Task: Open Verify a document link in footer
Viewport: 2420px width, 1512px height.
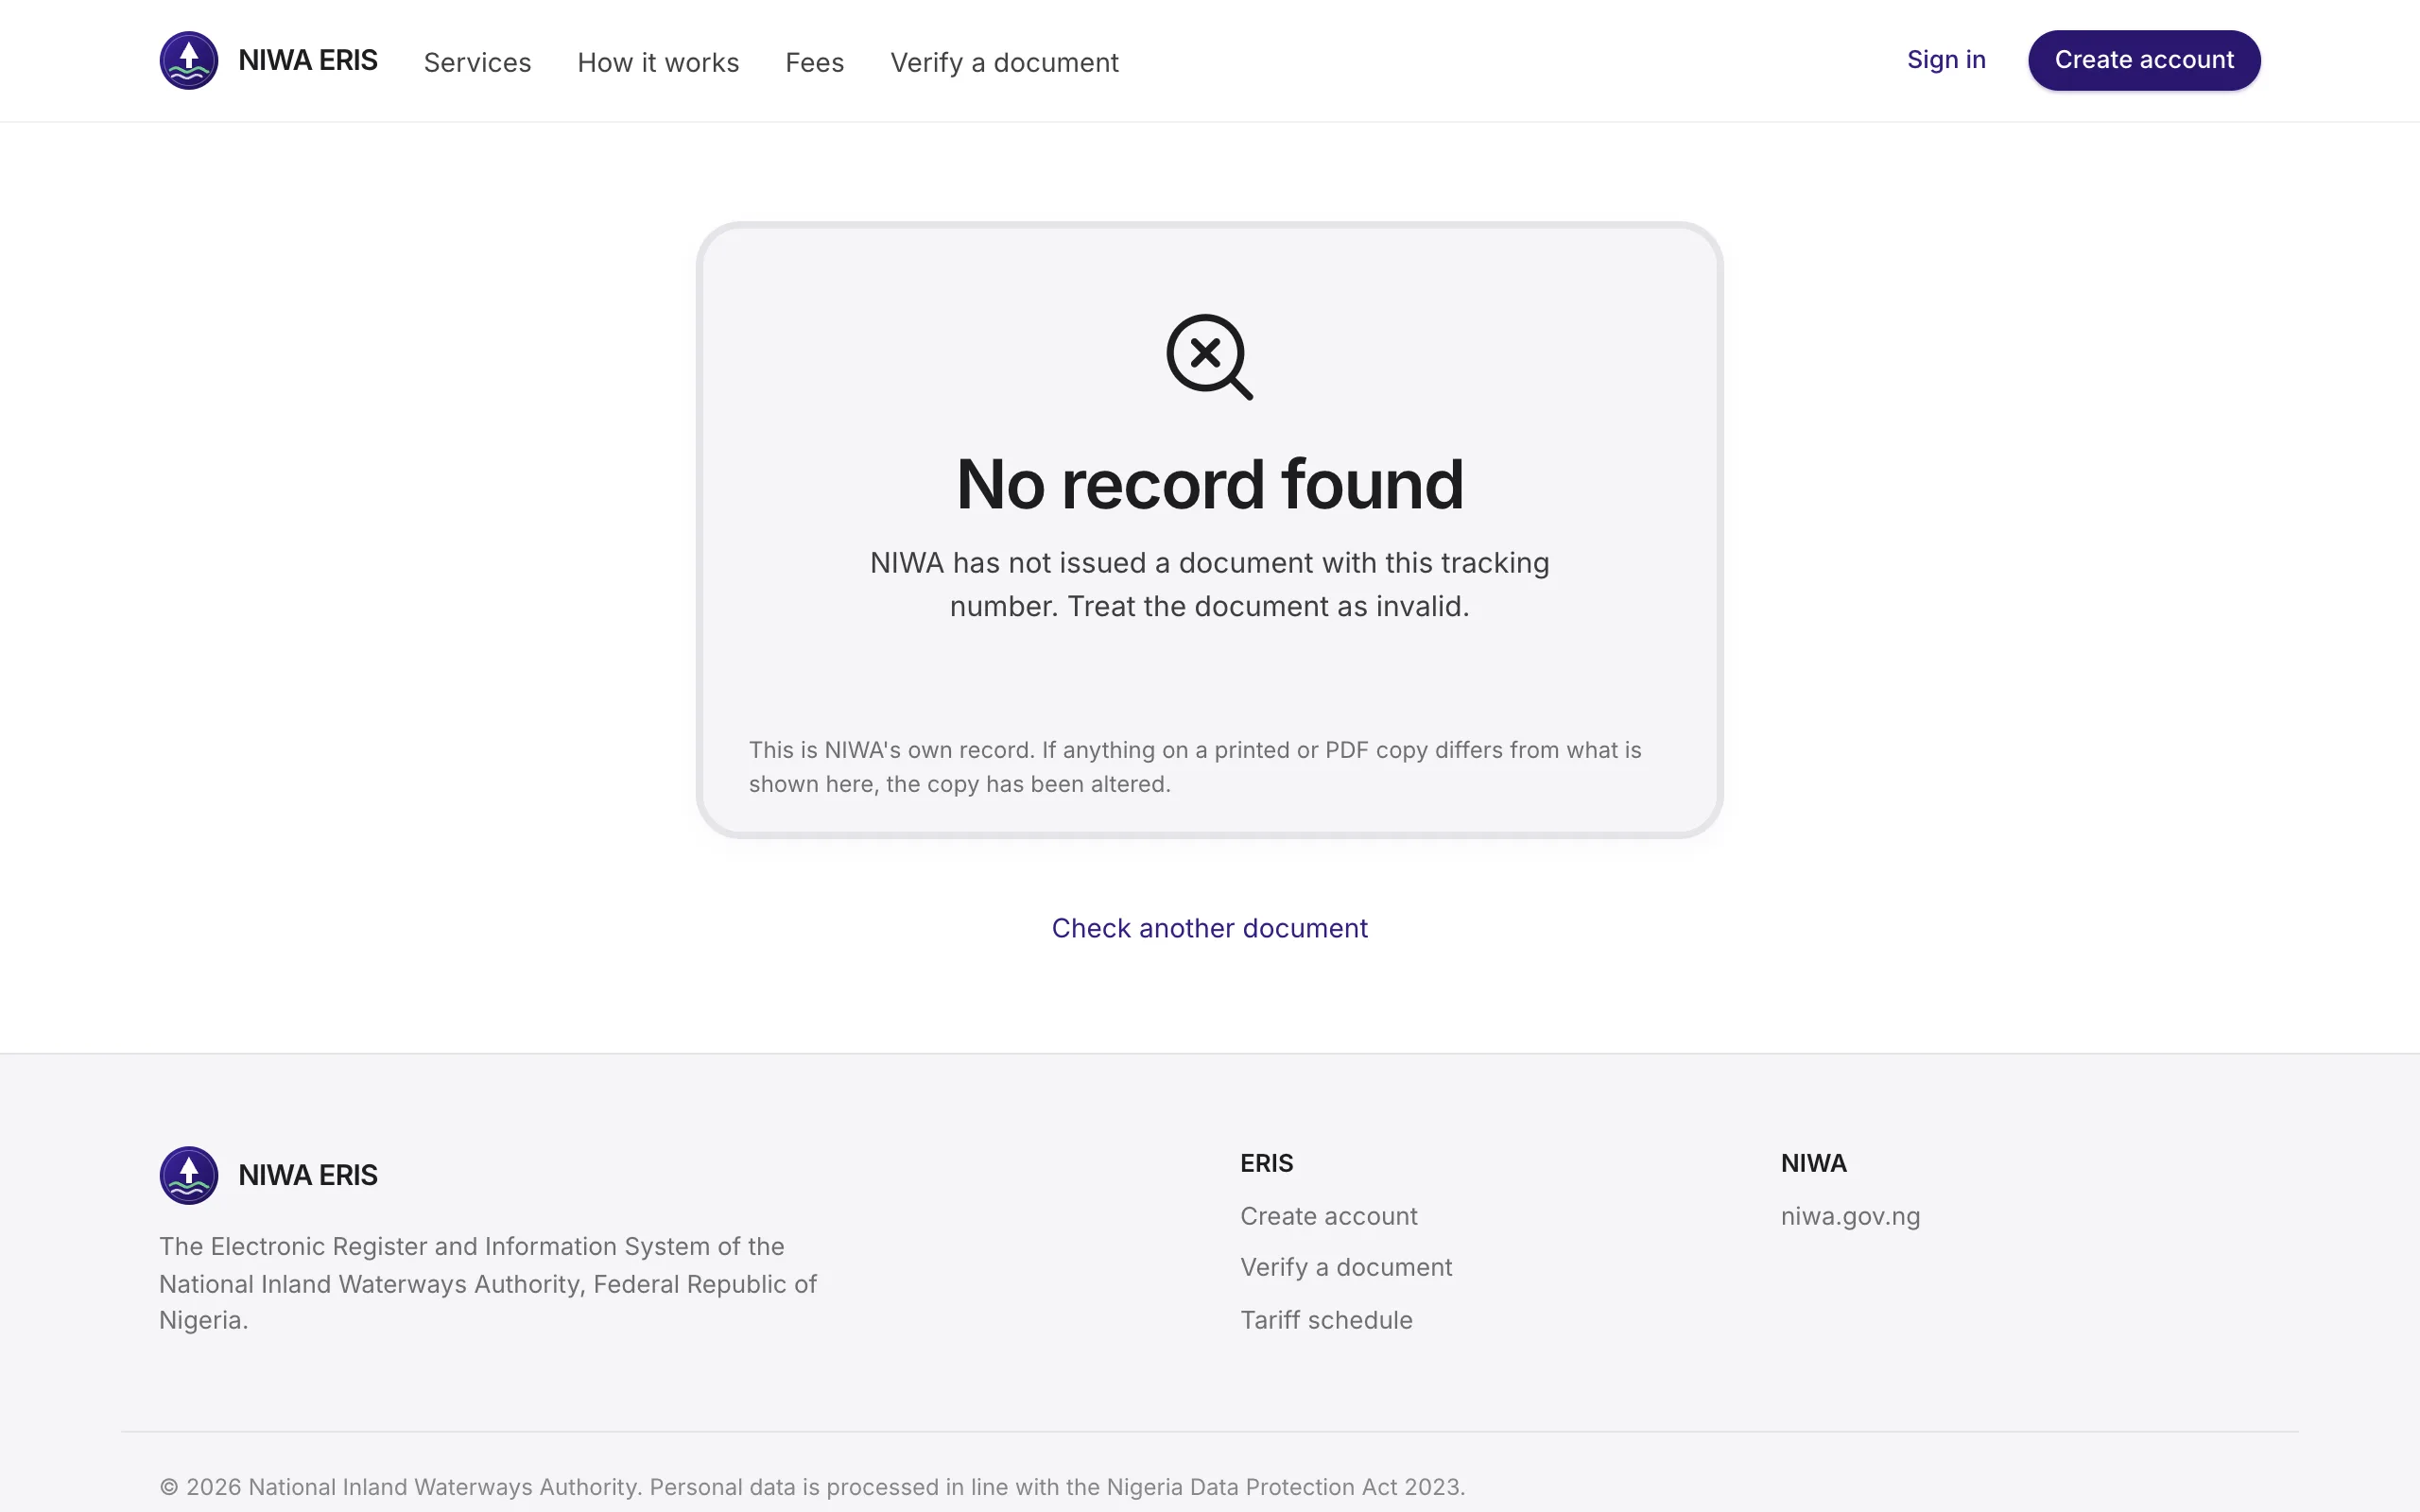Action: click(x=1346, y=1267)
